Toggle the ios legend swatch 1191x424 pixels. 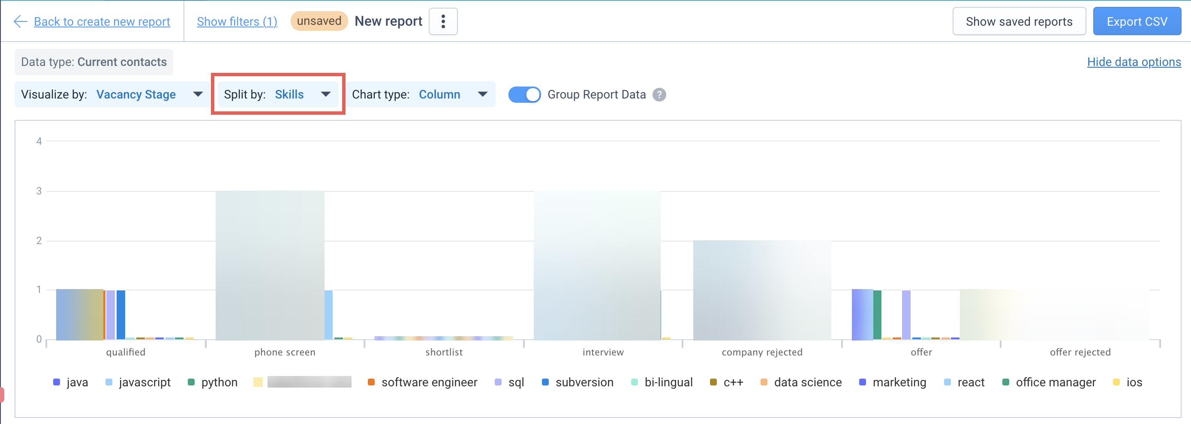[x=1116, y=382]
